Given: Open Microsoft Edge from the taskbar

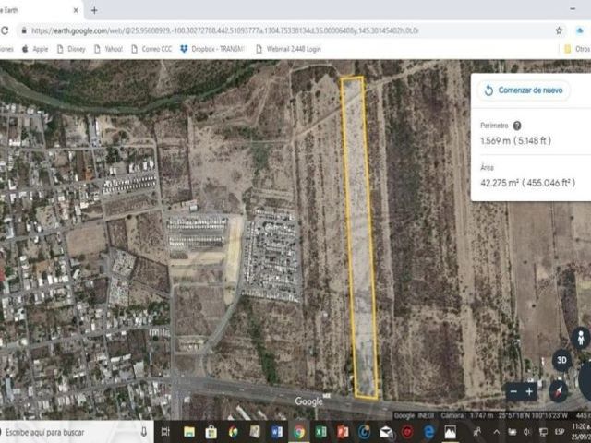Looking at the screenshot, I should click(x=428, y=432).
